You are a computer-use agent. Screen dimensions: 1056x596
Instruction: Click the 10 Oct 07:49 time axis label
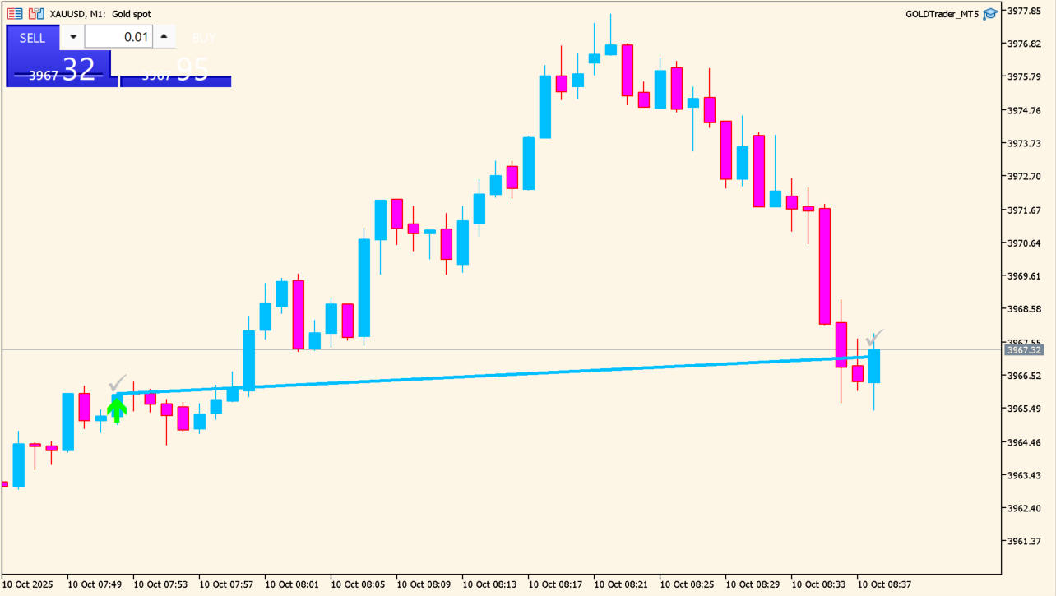point(95,584)
